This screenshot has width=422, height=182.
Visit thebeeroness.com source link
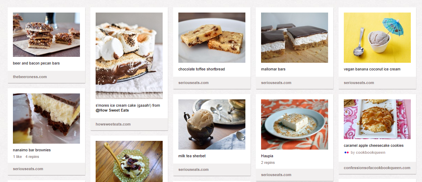pyautogui.click(x=30, y=77)
